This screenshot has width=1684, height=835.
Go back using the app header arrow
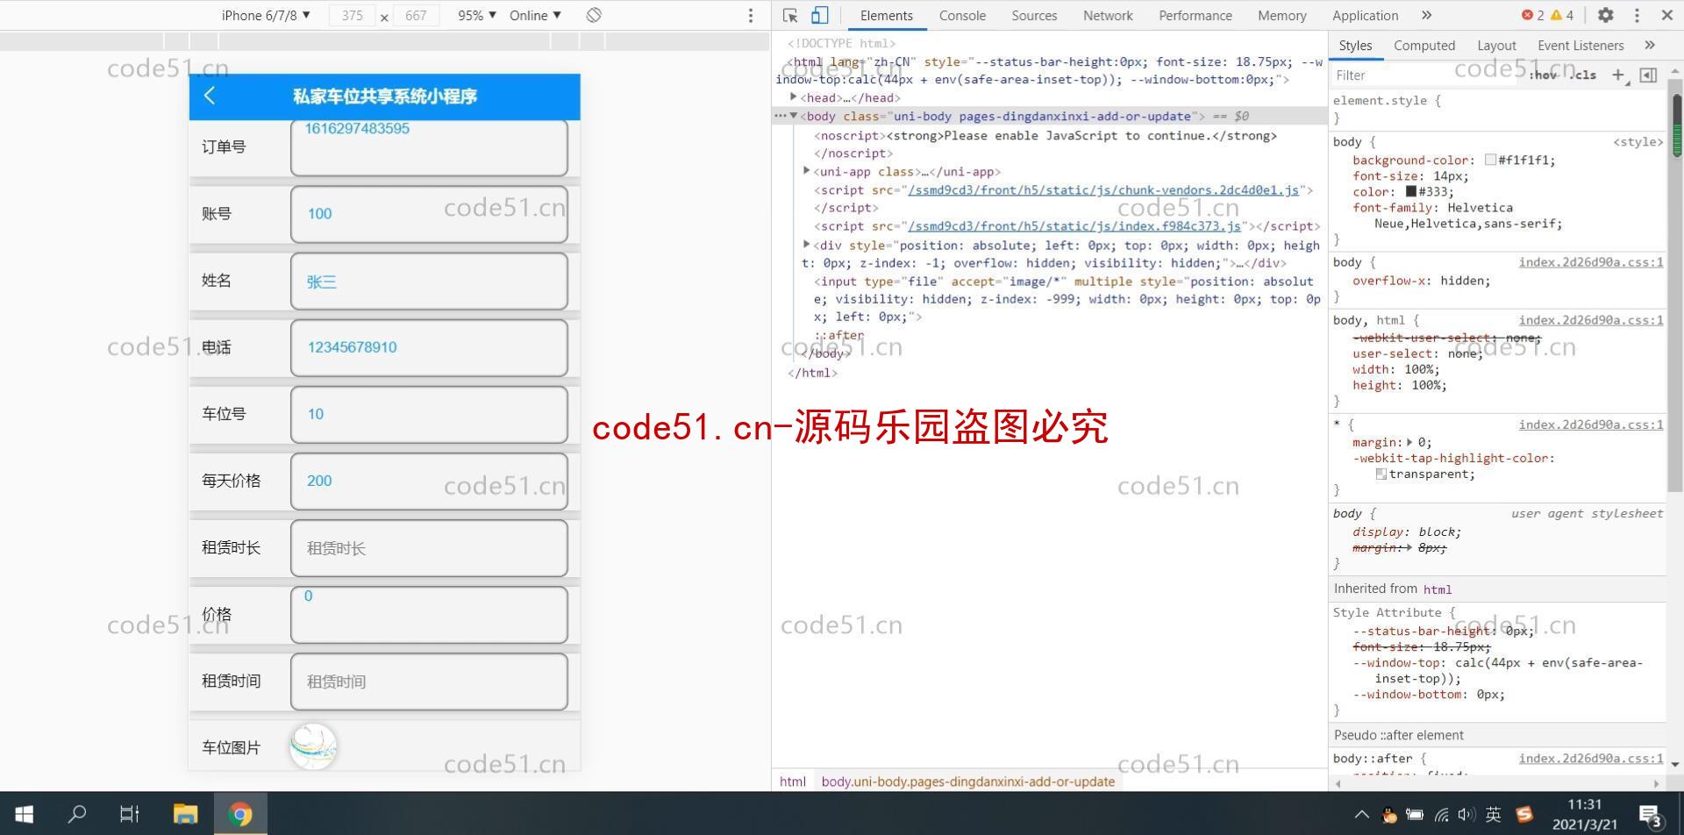click(x=209, y=96)
